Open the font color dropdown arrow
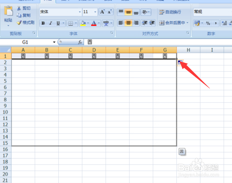Viewport: 232px width, 183px height. click(x=99, y=23)
